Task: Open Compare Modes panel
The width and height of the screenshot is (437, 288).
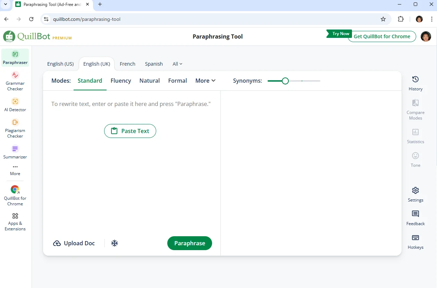Action: (415, 110)
